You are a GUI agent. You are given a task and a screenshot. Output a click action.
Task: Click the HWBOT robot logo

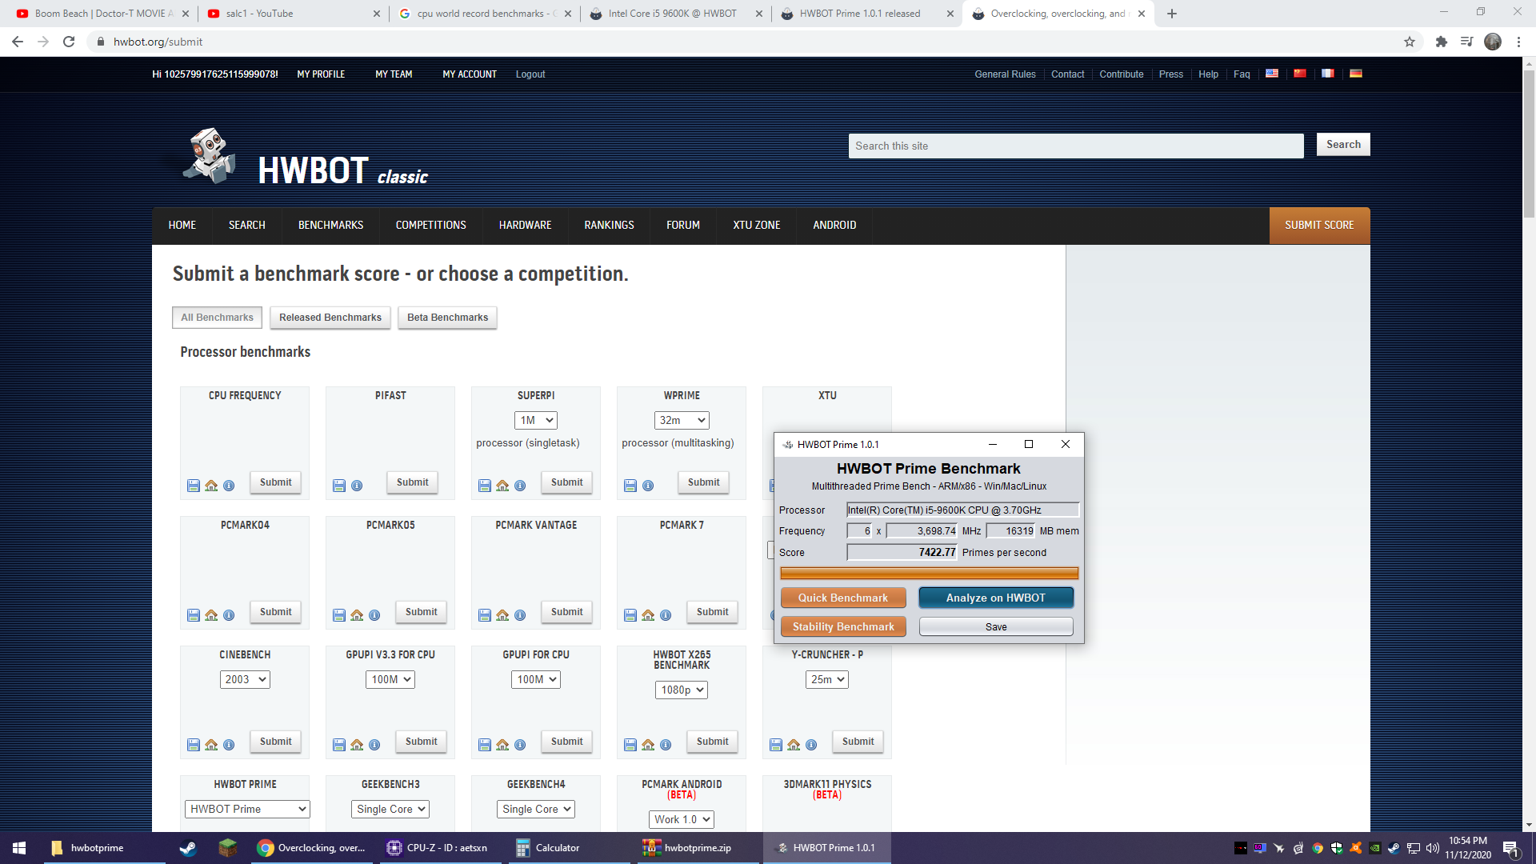(210, 155)
